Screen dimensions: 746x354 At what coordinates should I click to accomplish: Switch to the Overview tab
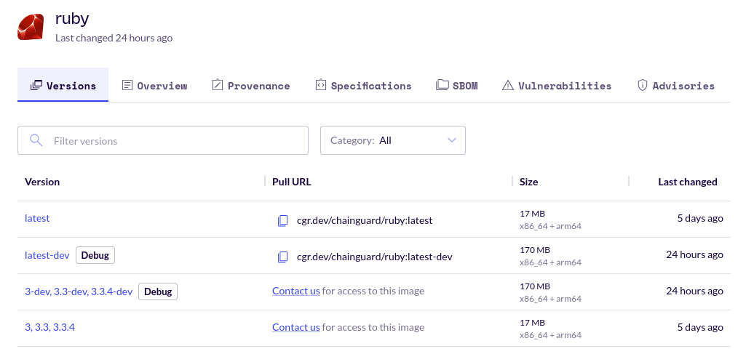click(x=154, y=86)
